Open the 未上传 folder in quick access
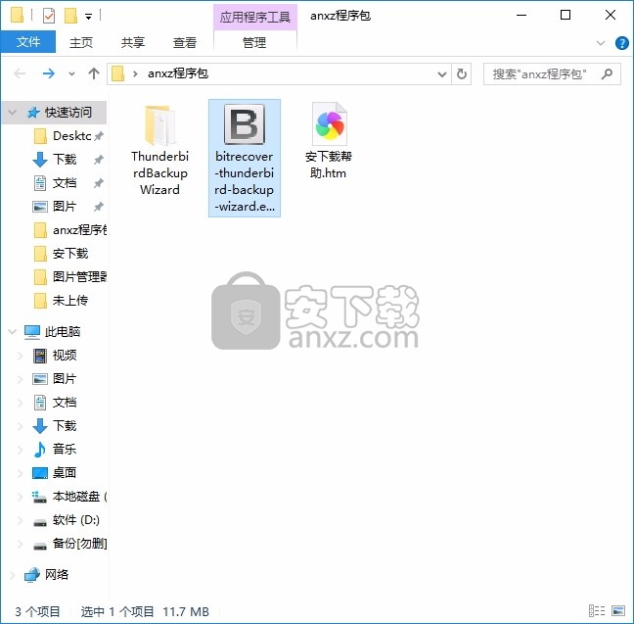The width and height of the screenshot is (634, 624). (x=70, y=301)
